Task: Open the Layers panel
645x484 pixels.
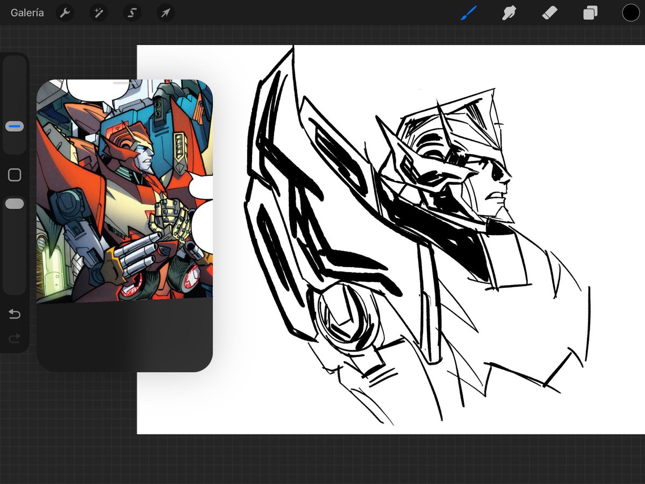Action: click(590, 12)
